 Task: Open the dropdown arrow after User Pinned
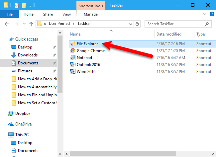[73, 24]
